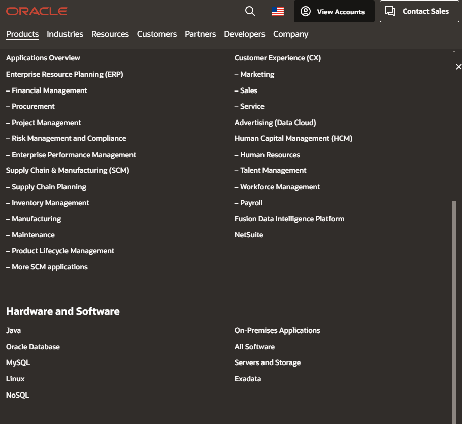Open Advertising (Data Cloud) link
This screenshot has height=424, width=462.
[x=275, y=123]
